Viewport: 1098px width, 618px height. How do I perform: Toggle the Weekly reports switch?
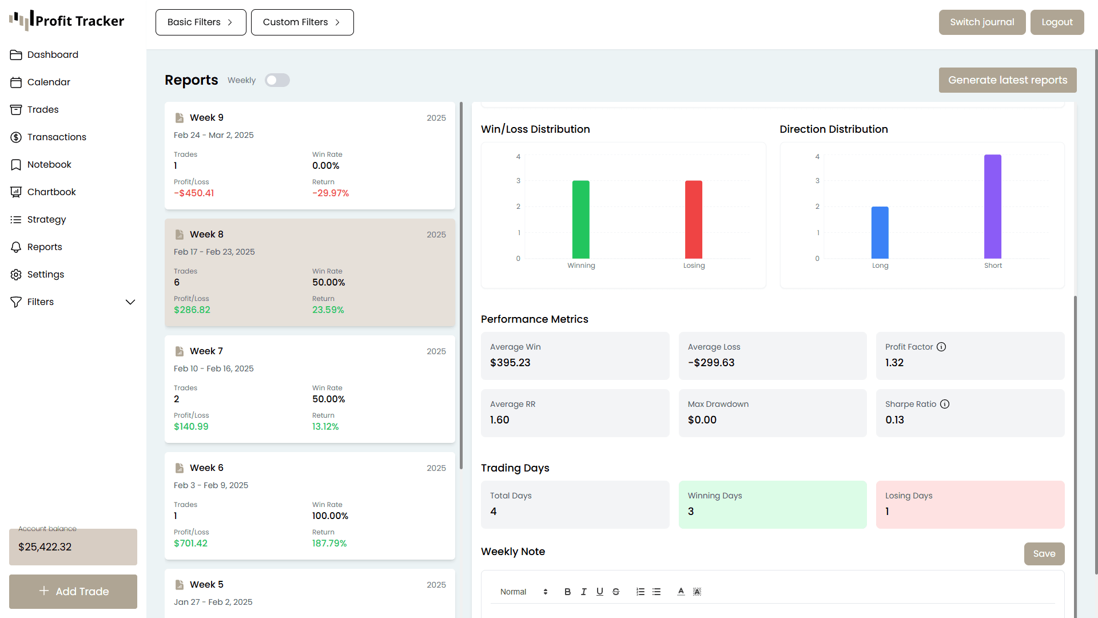point(277,80)
